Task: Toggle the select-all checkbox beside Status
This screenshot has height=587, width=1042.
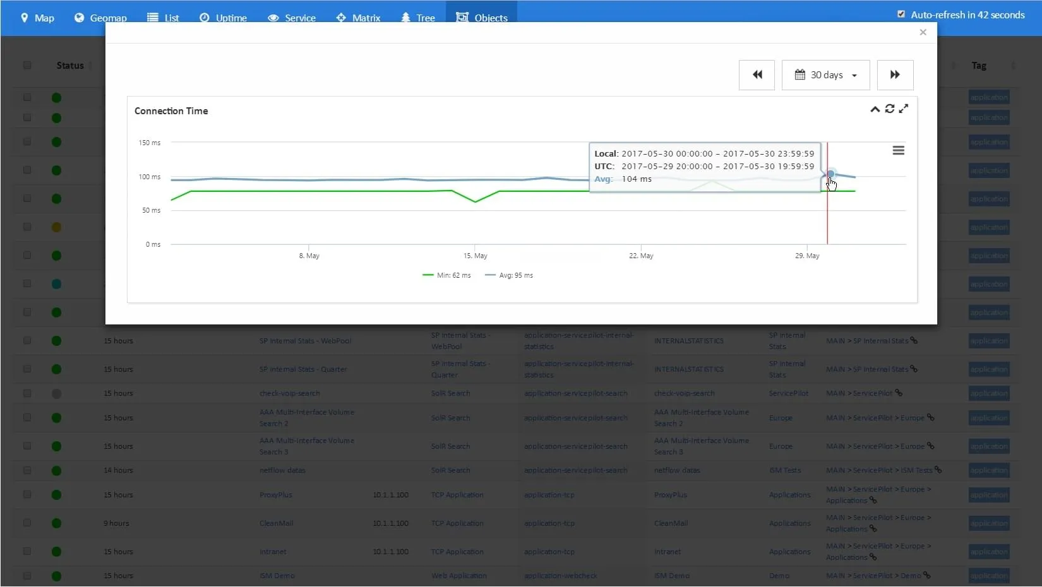Action: 27,65
